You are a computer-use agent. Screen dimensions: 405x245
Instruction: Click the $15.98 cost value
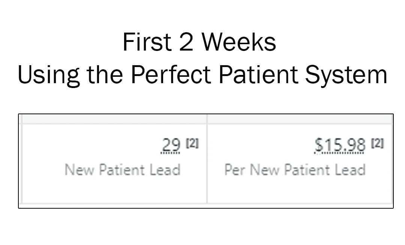(x=340, y=145)
